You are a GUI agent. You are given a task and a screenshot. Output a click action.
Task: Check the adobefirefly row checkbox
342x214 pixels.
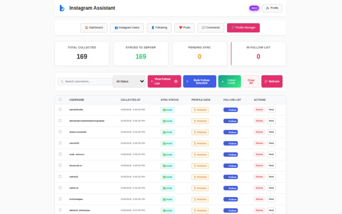click(60, 109)
